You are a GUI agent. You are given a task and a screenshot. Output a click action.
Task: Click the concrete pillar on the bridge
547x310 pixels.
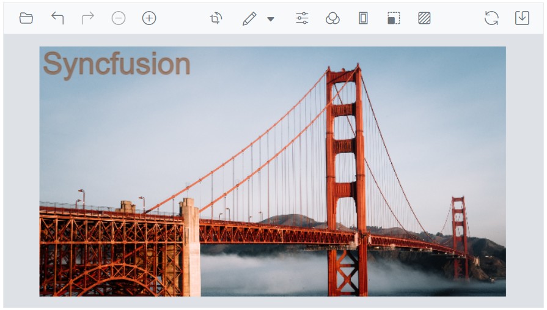(190, 251)
